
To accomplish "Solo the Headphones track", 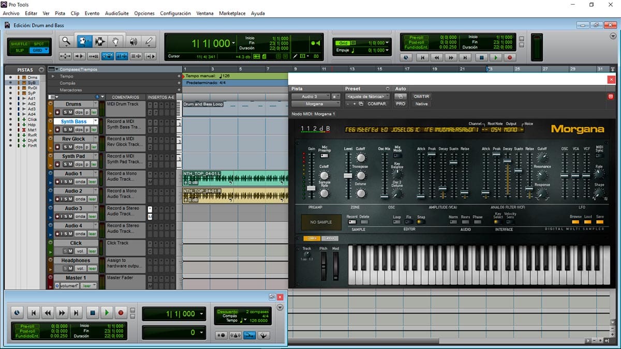I will tap(65, 268).
